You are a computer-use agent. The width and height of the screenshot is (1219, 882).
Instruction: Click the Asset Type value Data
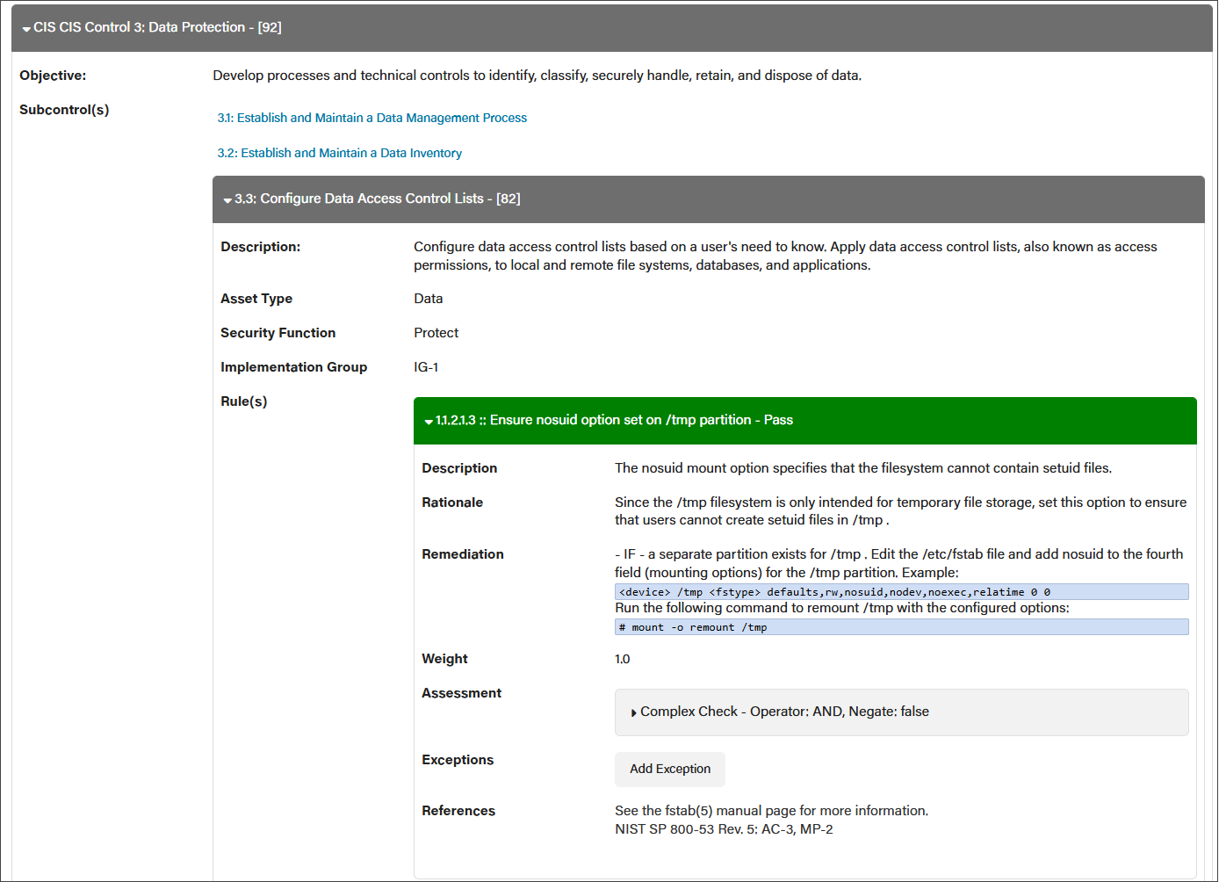point(429,299)
